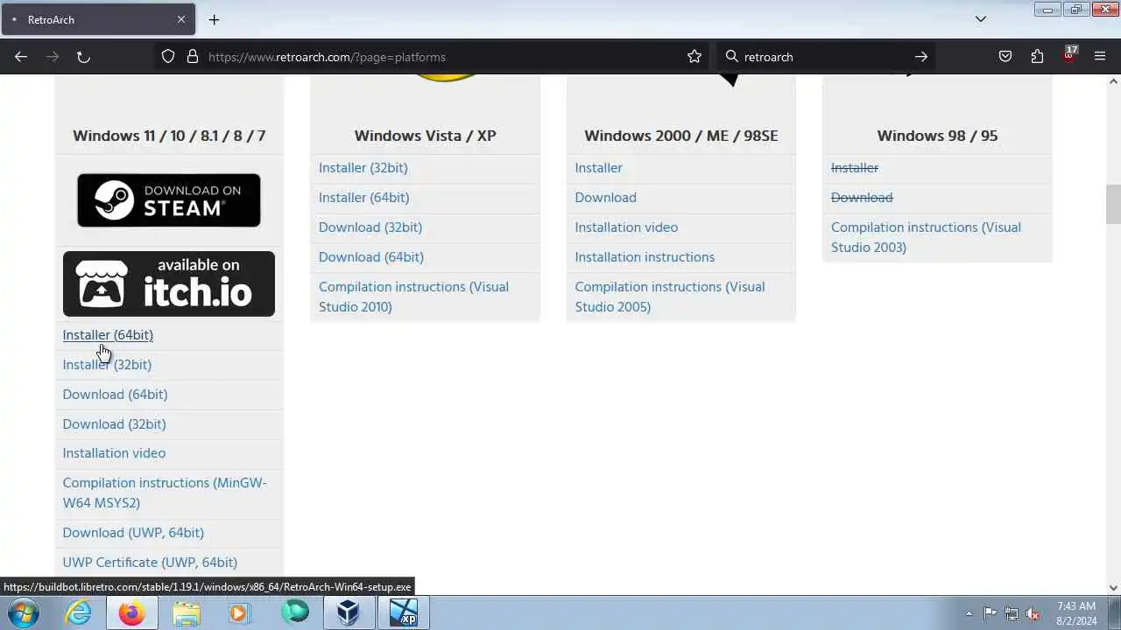The height and width of the screenshot is (630, 1121).
Task: View site security padlock info
Action: pyautogui.click(x=193, y=57)
